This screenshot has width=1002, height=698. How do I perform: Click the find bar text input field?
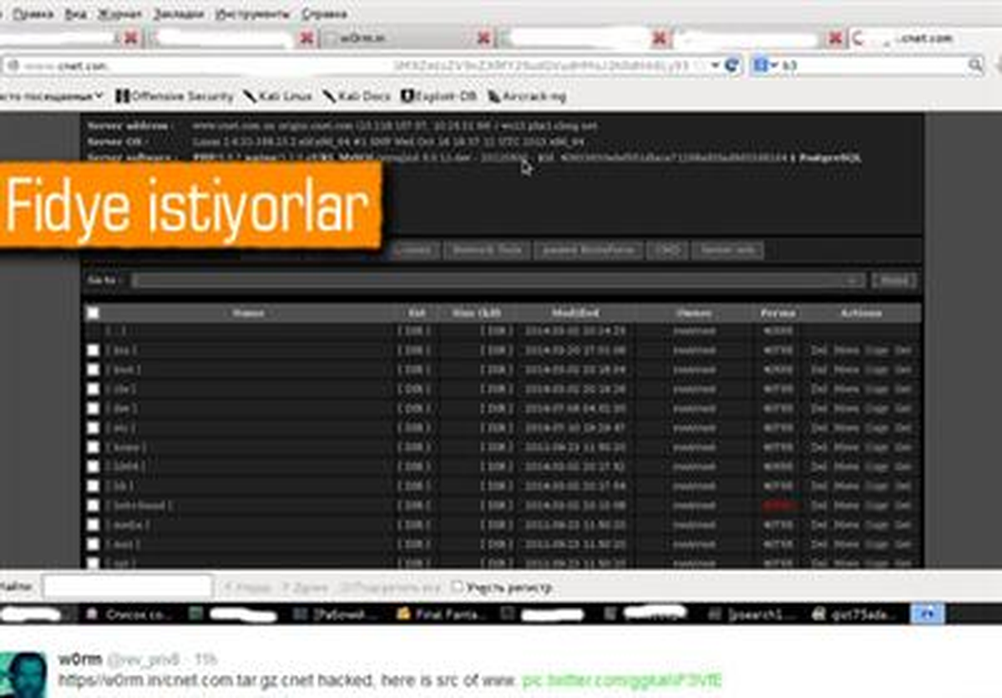128,587
